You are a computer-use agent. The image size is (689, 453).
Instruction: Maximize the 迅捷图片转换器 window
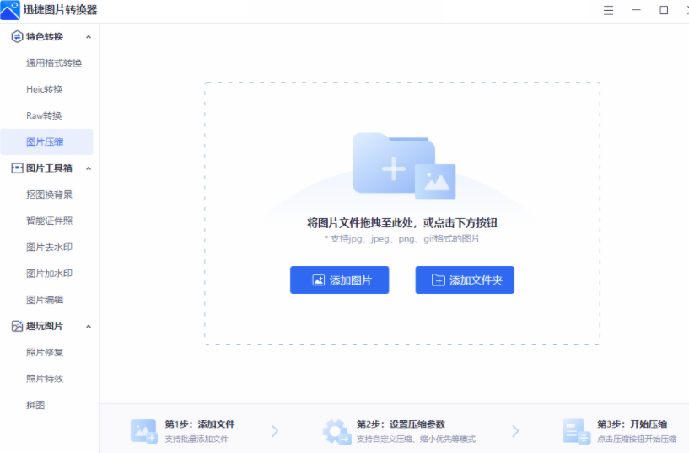click(664, 10)
